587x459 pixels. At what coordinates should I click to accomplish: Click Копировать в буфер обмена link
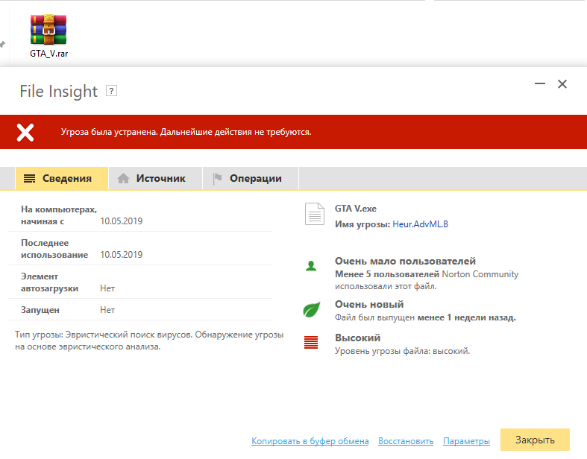click(310, 441)
